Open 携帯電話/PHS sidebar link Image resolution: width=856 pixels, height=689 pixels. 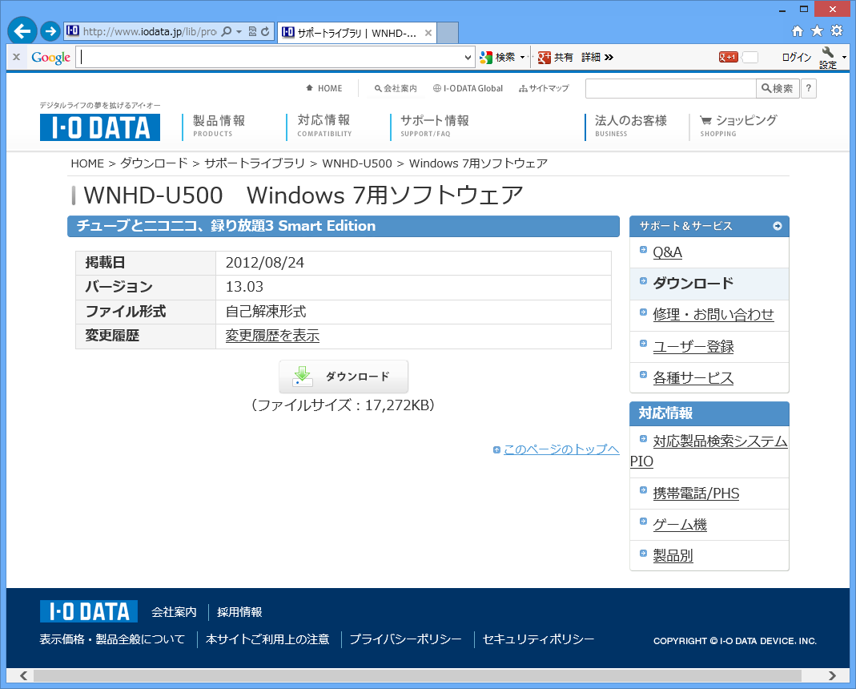696,494
